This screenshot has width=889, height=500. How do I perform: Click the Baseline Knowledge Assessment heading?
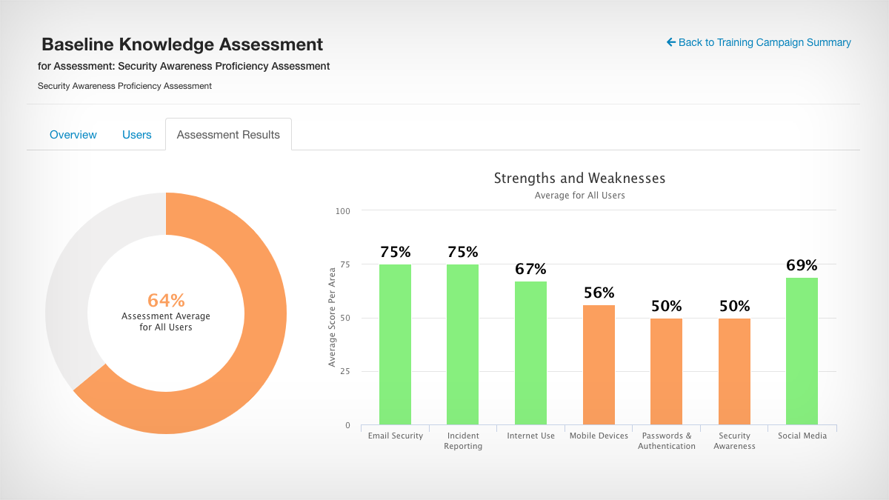click(x=182, y=44)
